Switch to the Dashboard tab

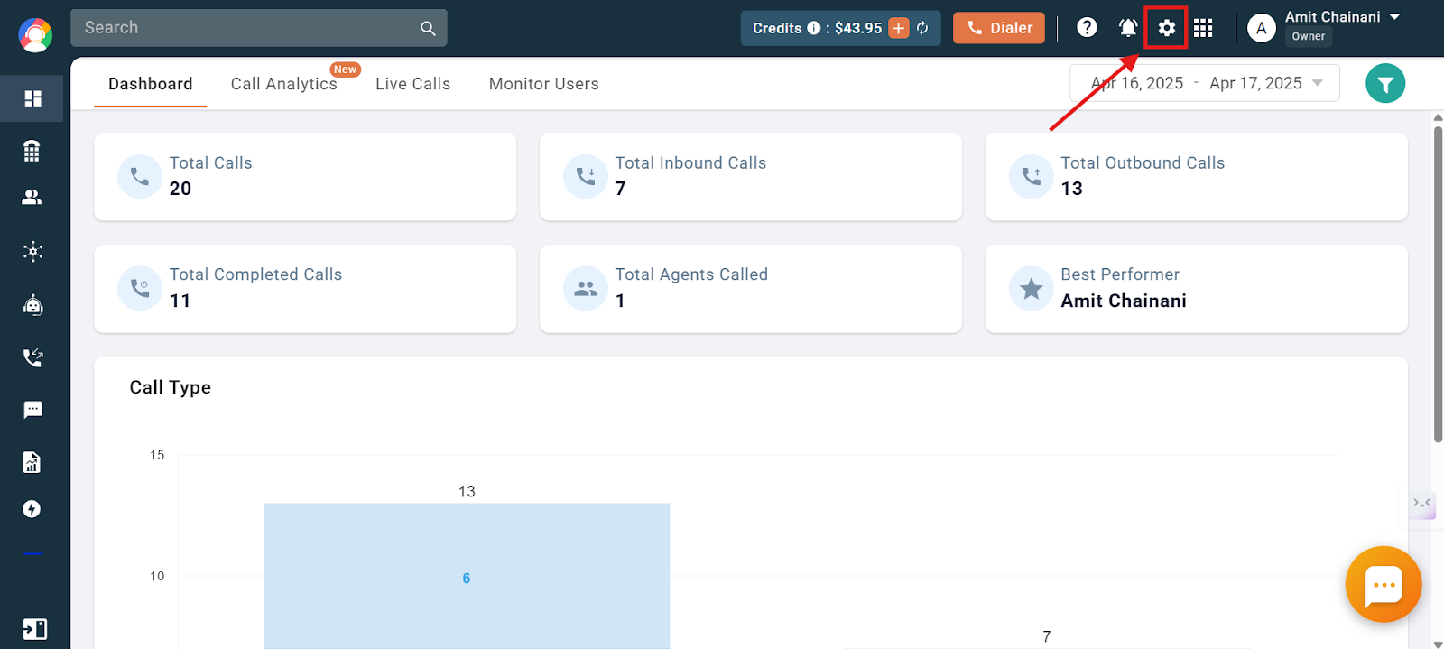151,84
